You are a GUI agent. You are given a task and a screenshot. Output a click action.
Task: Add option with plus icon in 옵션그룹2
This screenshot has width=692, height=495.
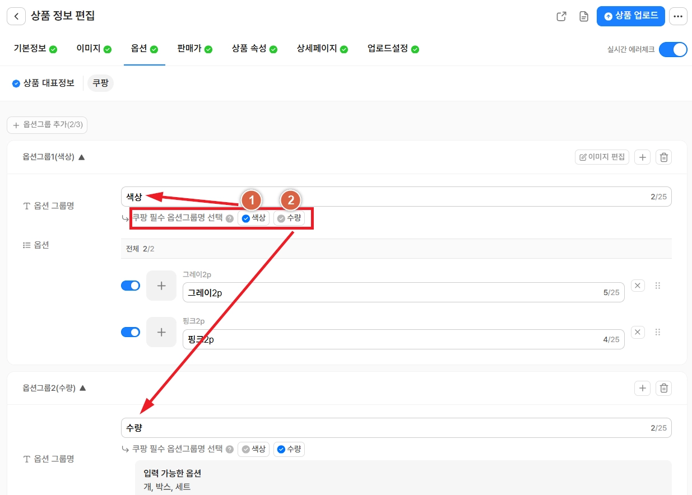642,388
